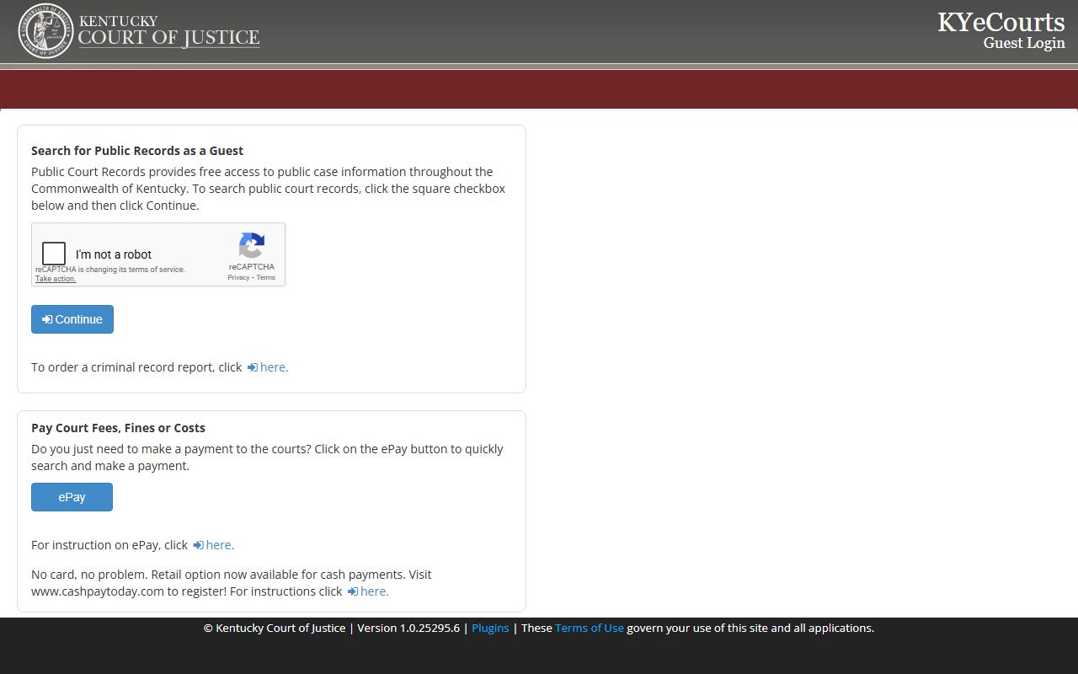Click the KYeCourts title in header

pyautogui.click(x=1001, y=22)
